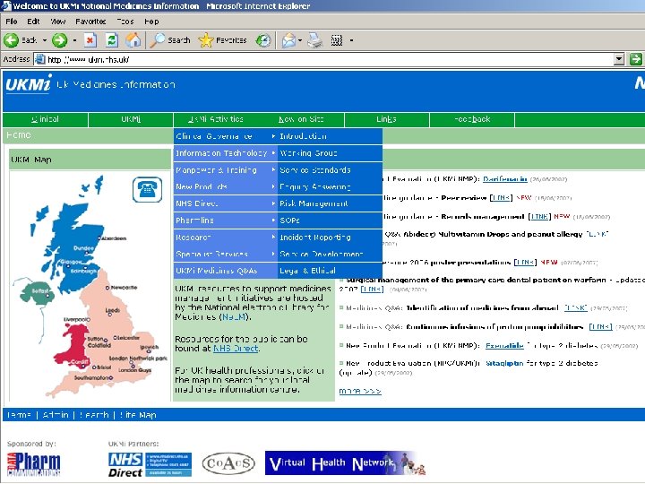Open the File menu
The image size is (645, 484).
(12, 22)
